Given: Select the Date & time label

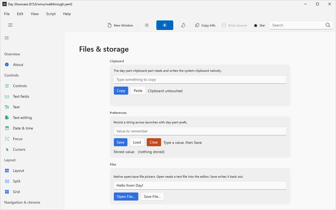Looking at the screenshot, I should click(23, 128).
